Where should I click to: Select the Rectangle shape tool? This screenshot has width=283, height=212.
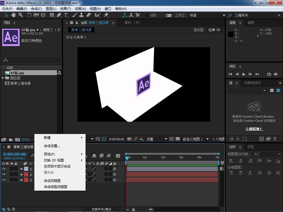coord(52,15)
